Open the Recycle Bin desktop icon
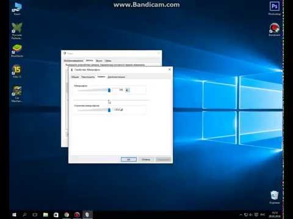 [x=275, y=197]
